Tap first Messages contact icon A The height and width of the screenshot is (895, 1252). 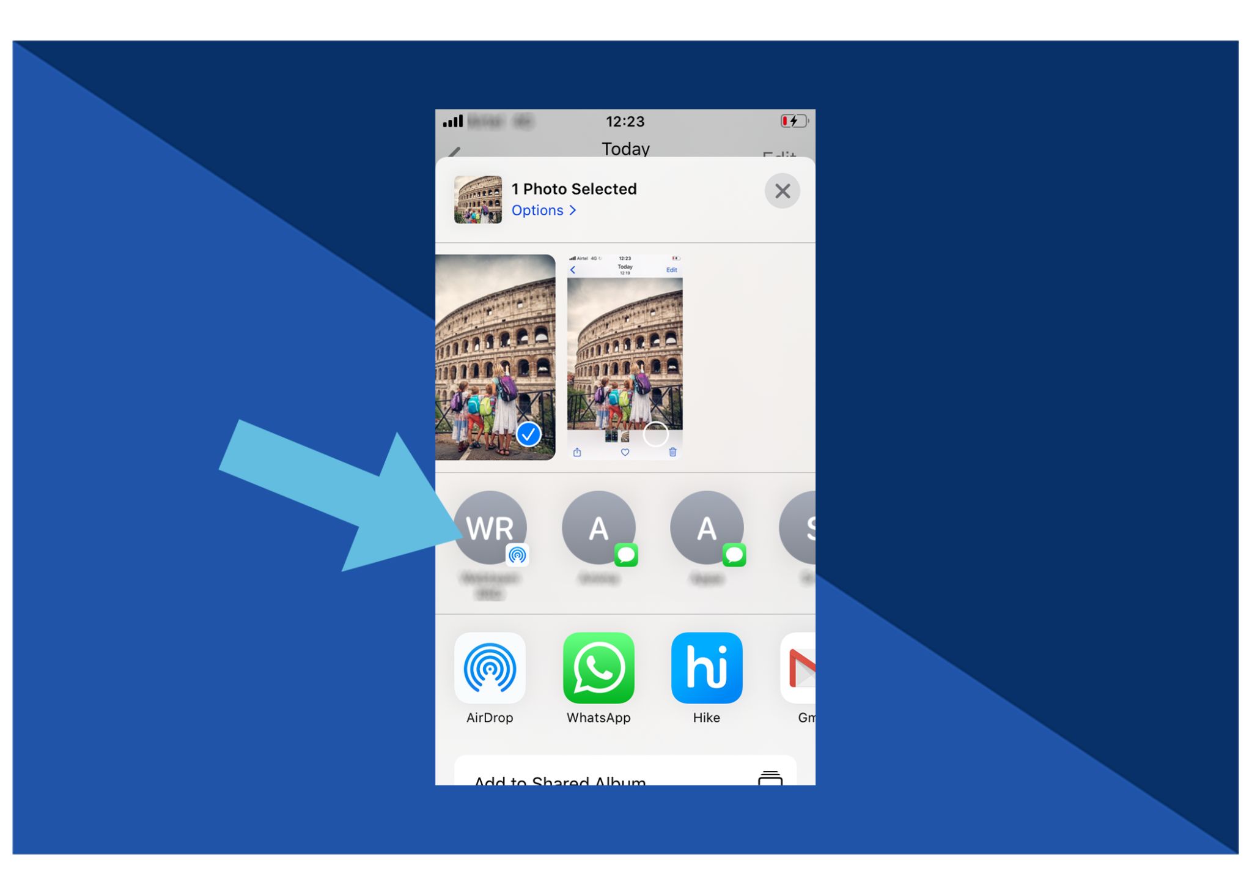pos(598,527)
